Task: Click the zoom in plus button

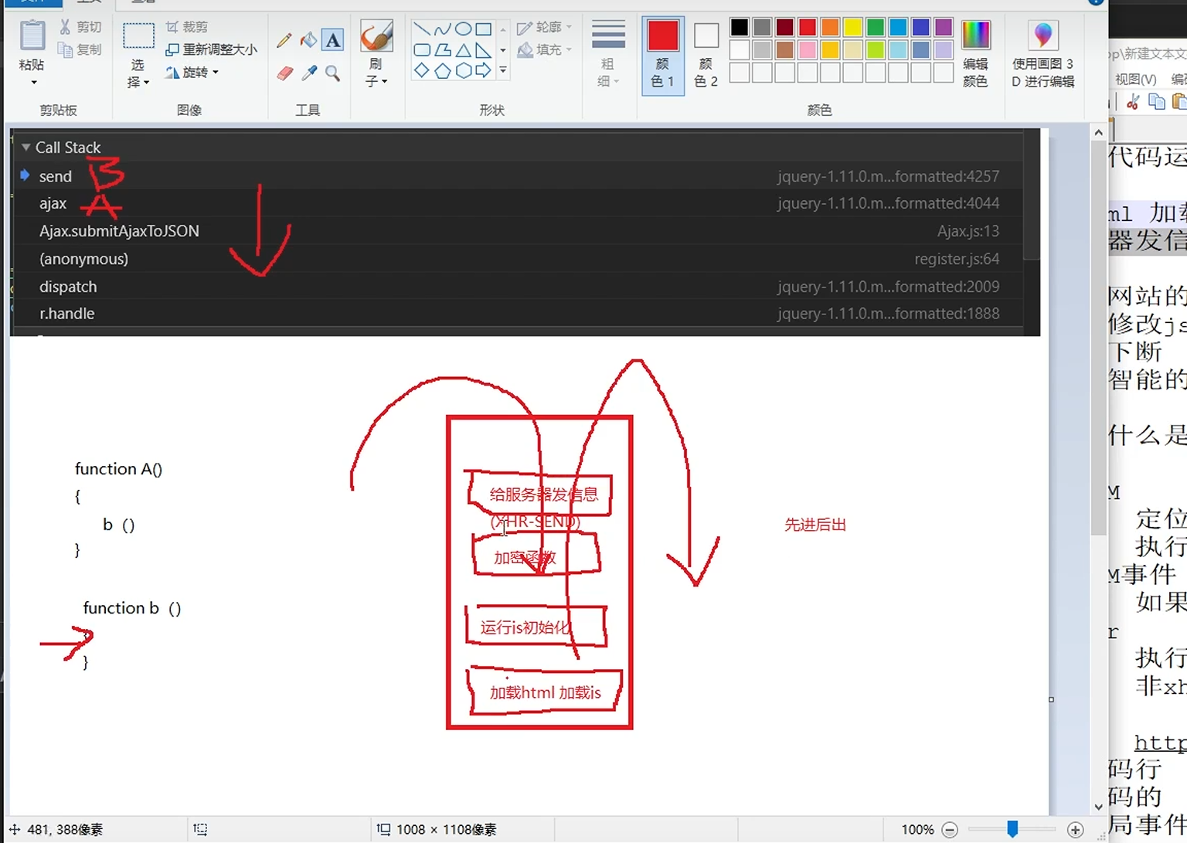Action: click(1075, 829)
